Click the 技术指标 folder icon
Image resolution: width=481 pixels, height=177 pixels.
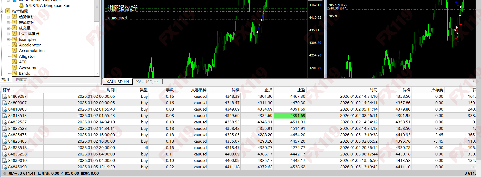tap(8, 11)
